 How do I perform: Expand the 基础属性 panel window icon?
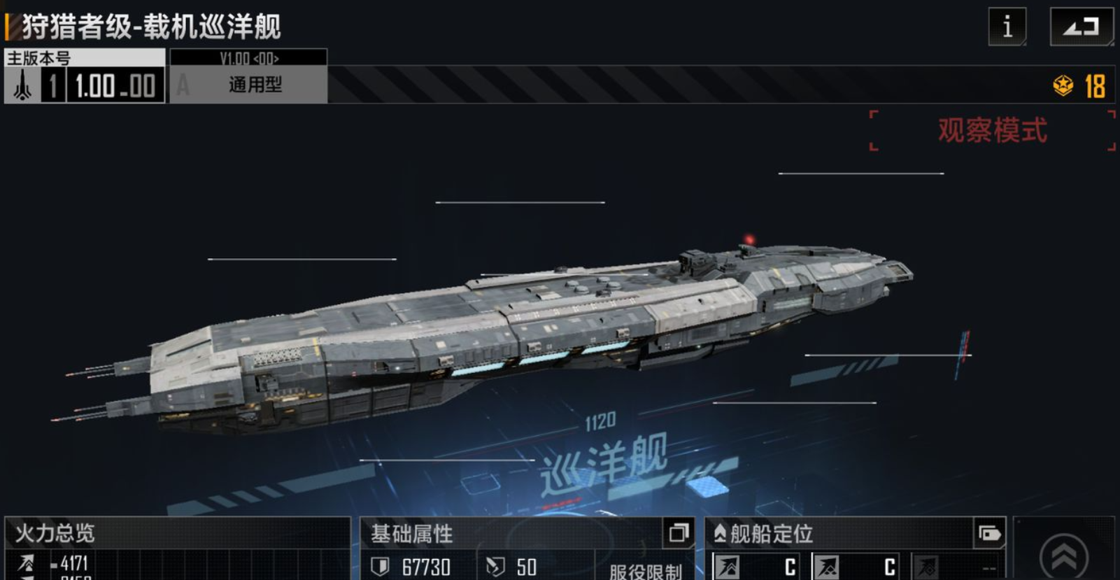tap(679, 533)
